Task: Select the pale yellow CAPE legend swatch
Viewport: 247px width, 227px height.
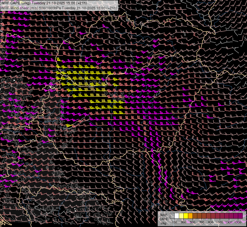Action: tap(181, 216)
